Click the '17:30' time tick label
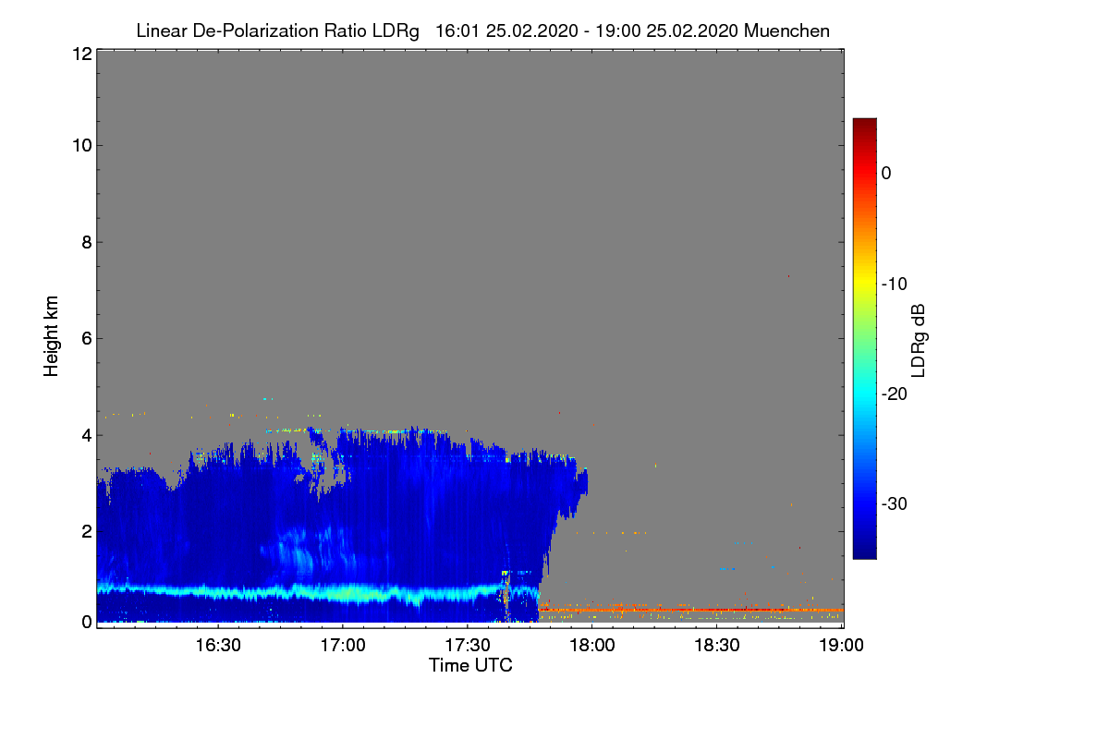Image resolution: width=1109 pixels, height=739 pixels. pos(468,645)
